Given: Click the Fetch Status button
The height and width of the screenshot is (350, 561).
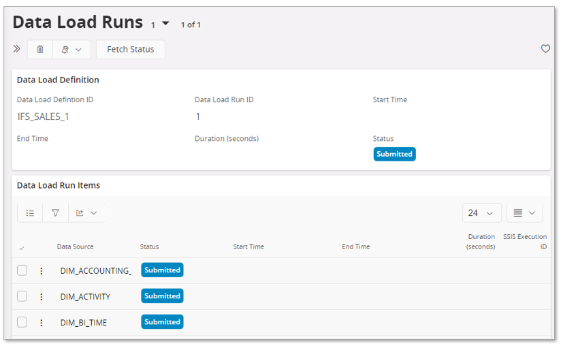Looking at the screenshot, I should [x=130, y=49].
